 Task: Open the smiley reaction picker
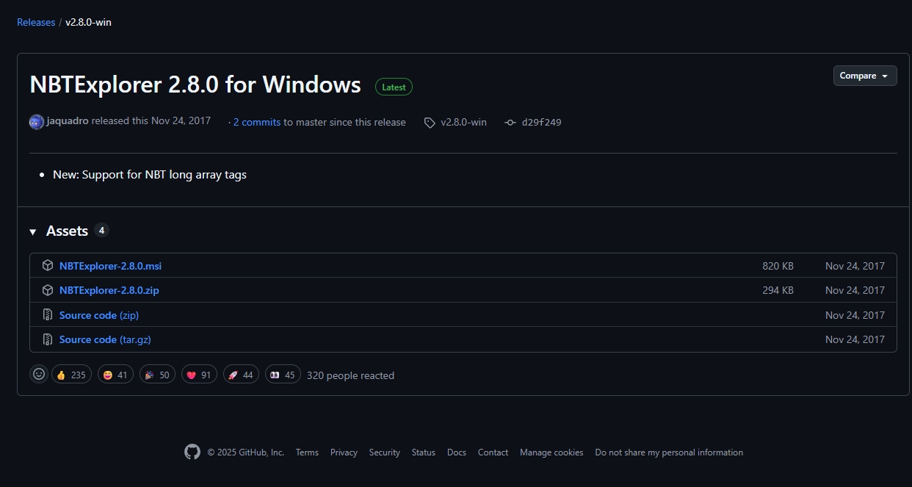(39, 375)
